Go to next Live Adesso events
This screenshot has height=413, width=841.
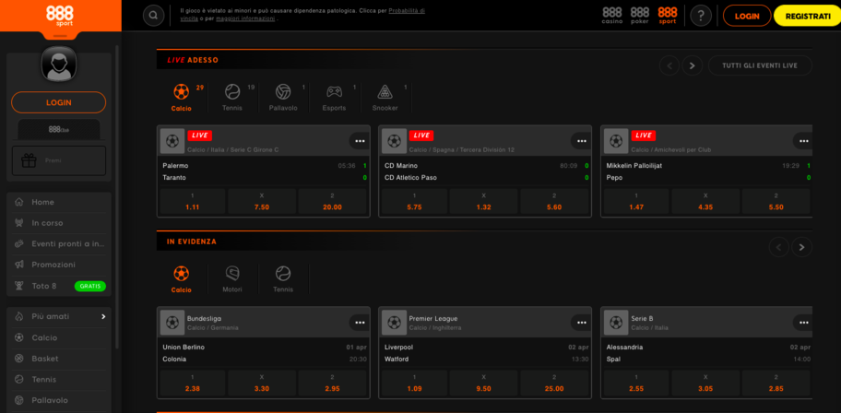(692, 66)
